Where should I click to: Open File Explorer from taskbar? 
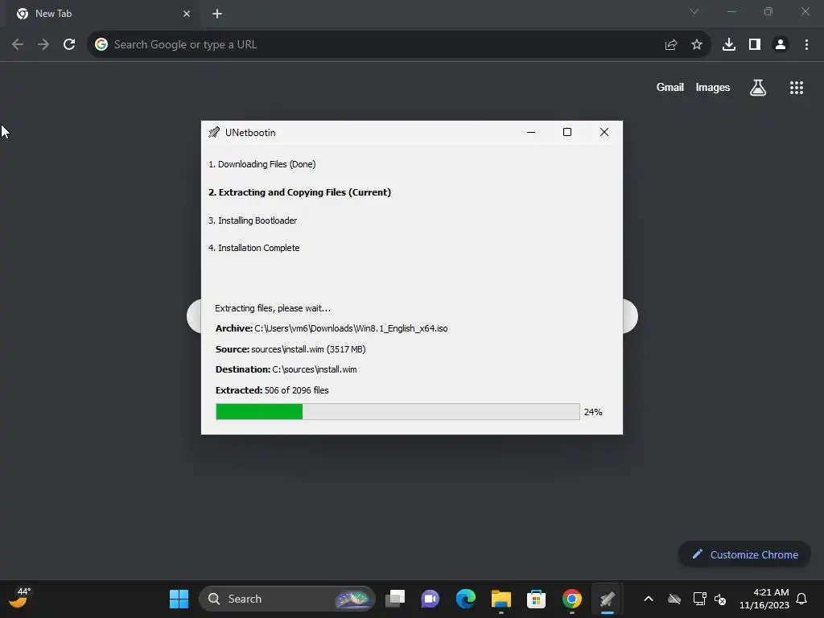[501, 599]
